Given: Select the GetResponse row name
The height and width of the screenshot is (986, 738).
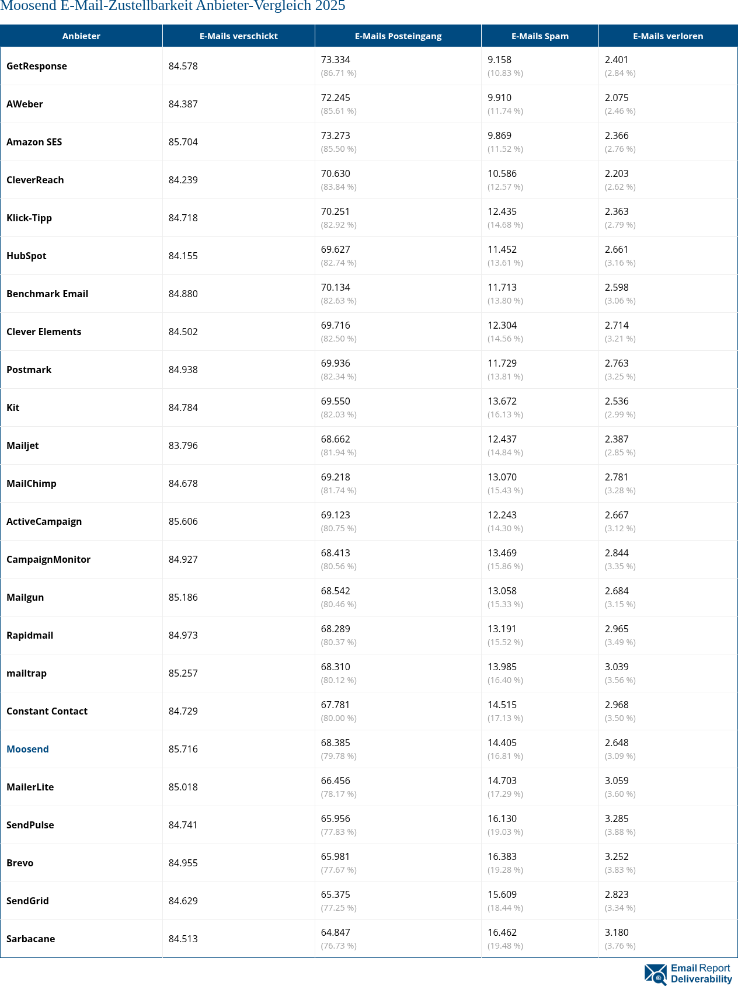Looking at the screenshot, I should pyautogui.click(x=37, y=66).
